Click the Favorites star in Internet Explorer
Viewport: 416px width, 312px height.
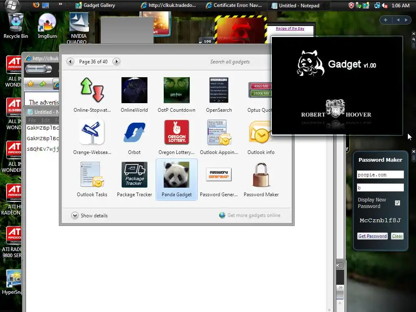31,84
